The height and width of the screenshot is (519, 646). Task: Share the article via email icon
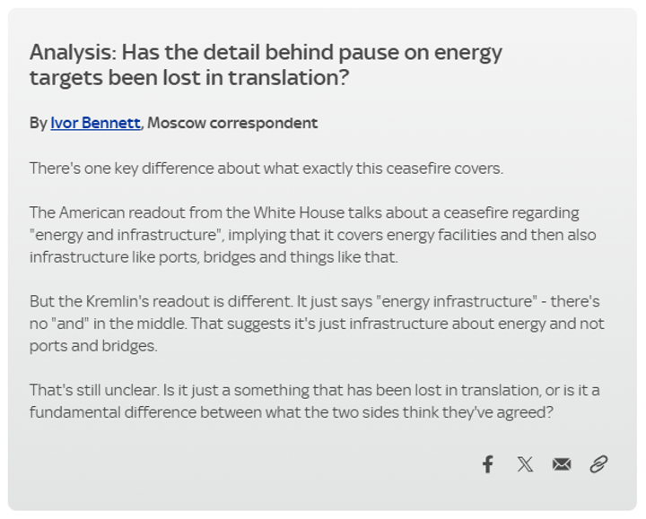tap(562, 463)
